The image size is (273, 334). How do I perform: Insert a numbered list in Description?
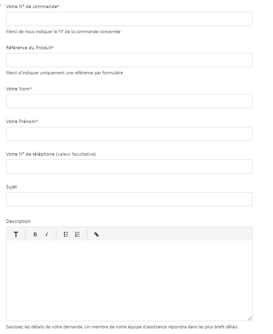point(77,235)
